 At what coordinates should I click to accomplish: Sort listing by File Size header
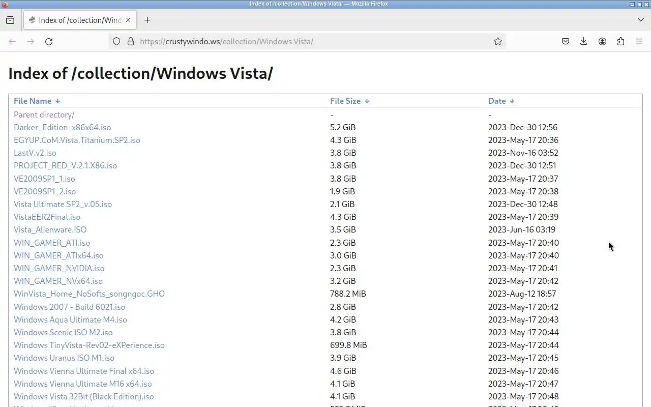coord(345,101)
